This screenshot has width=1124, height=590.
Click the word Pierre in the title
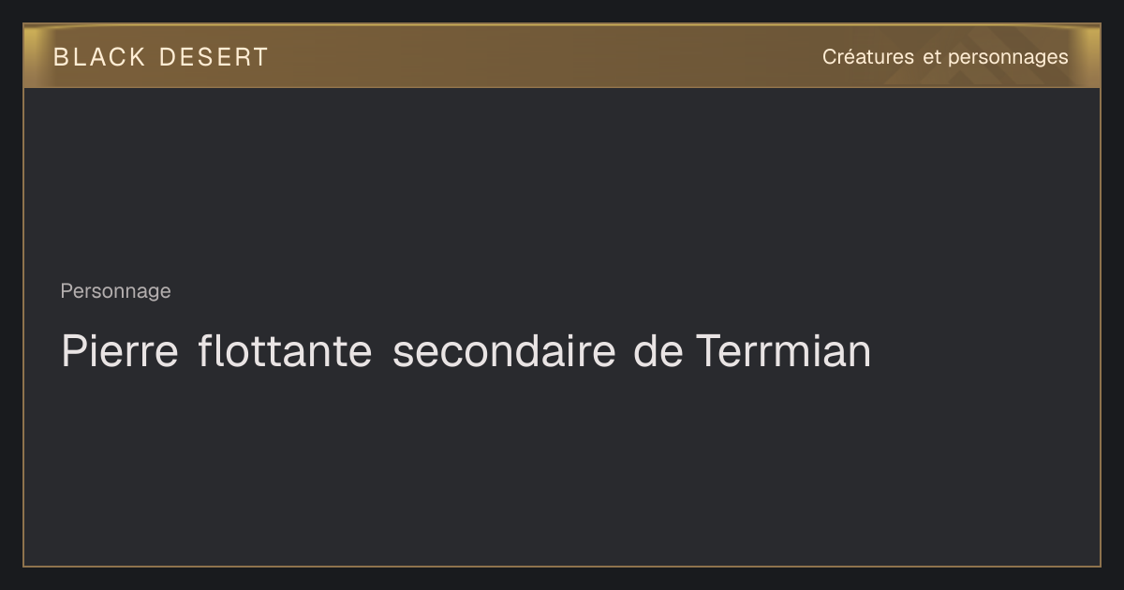120,351
